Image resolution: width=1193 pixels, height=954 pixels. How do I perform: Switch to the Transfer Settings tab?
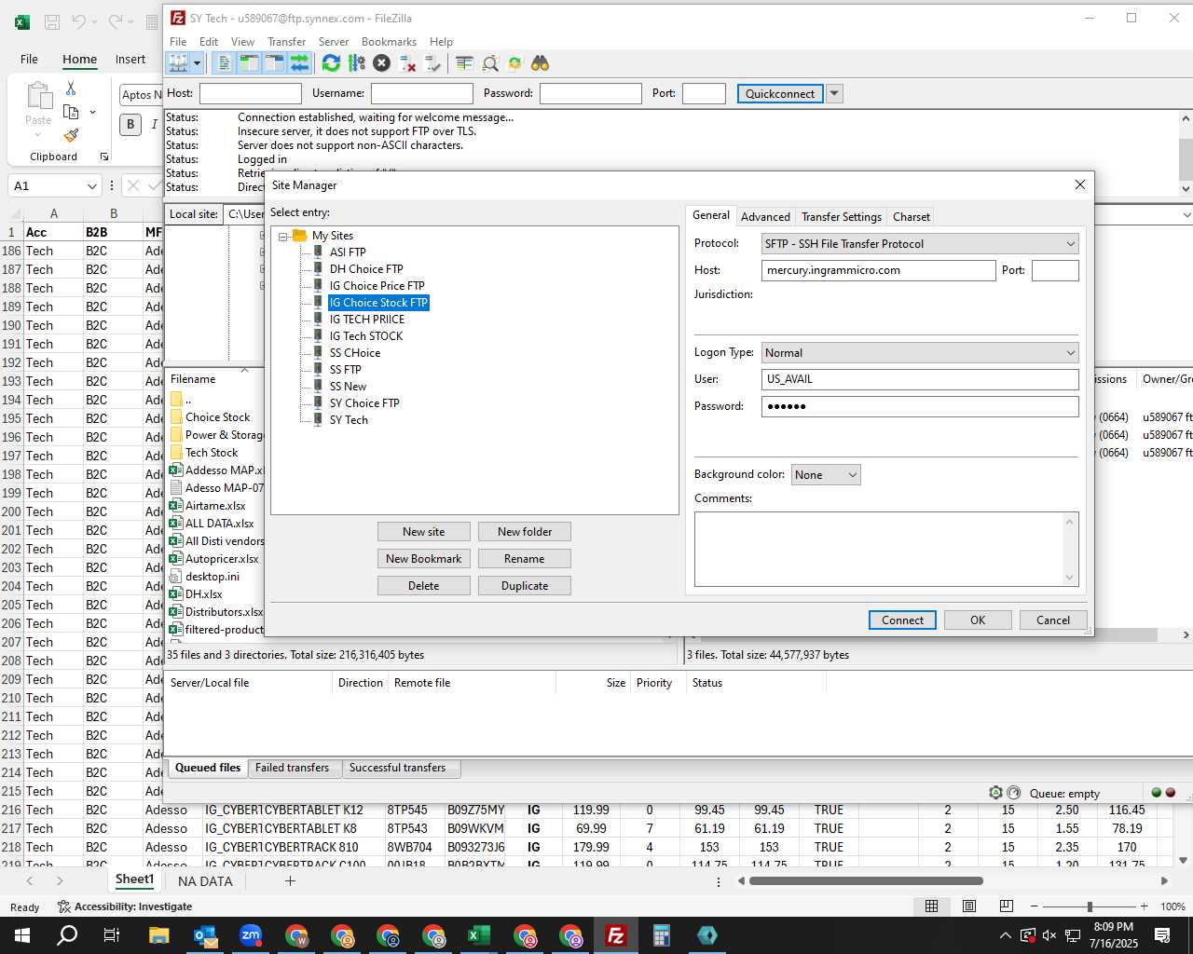point(842,217)
